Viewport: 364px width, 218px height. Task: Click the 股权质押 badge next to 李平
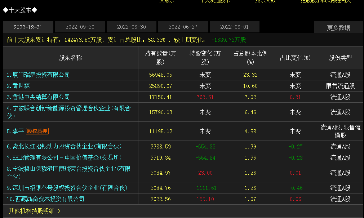pos(37,131)
